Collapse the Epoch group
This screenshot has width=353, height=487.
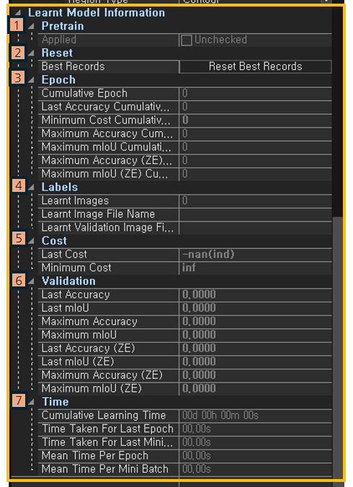[x=31, y=80]
